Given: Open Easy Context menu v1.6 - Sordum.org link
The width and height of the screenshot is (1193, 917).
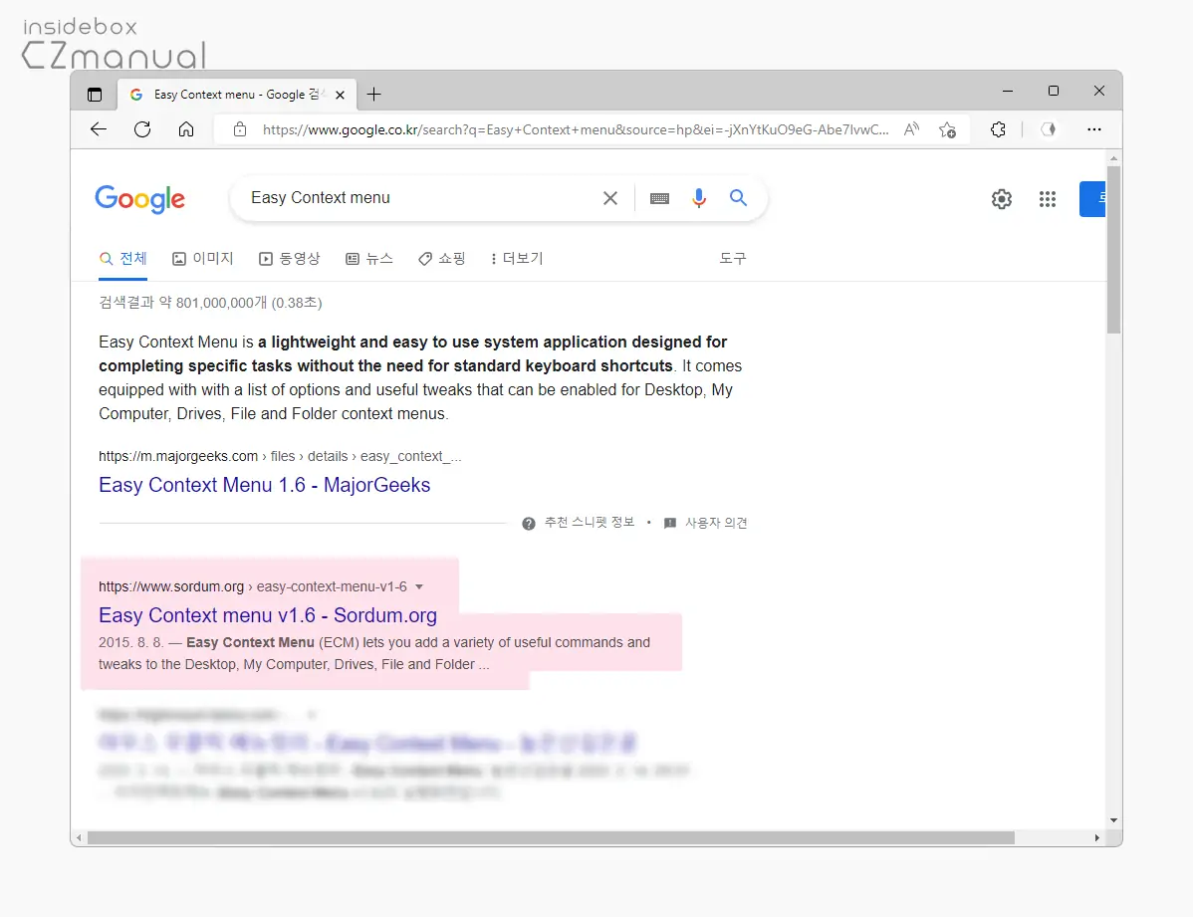Looking at the screenshot, I should point(268,615).
